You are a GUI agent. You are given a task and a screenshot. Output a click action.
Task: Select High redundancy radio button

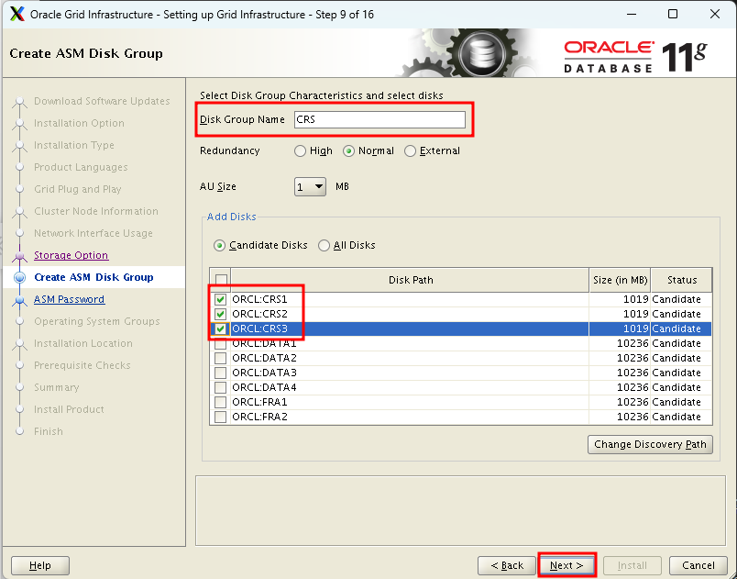point(300,151)
